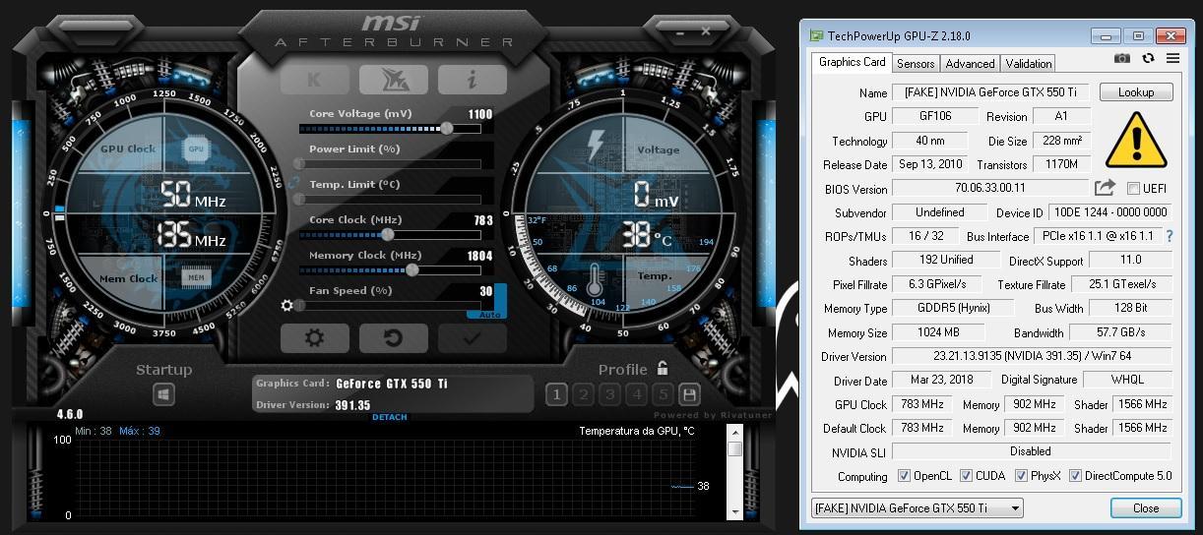Open the GPU selection dropdown in GPU-Z
The image size is (1203, 535).
coord(917,507)
